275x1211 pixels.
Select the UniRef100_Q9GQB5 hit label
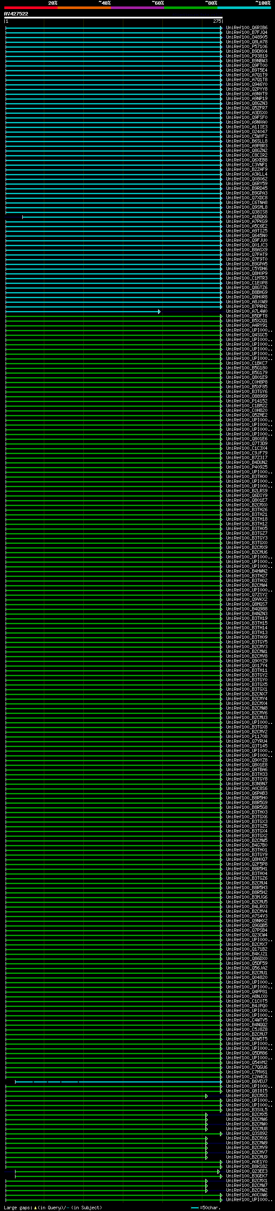[246, 926]
